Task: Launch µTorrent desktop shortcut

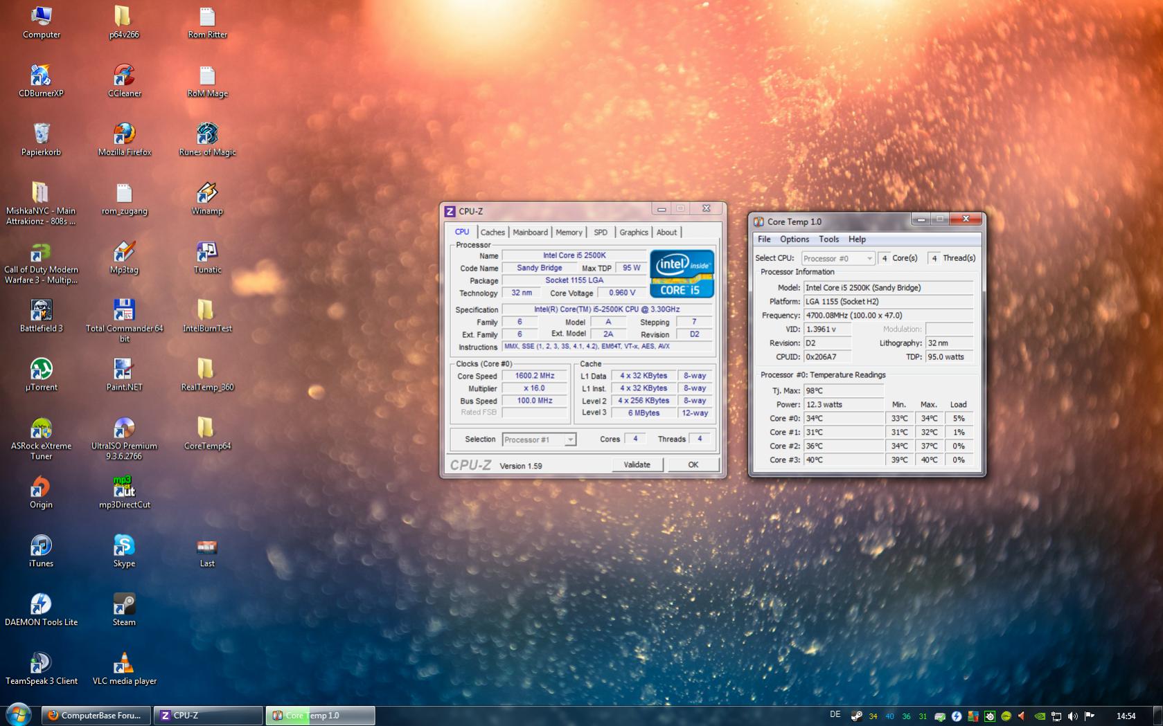Action: click(x=42, y=375)
